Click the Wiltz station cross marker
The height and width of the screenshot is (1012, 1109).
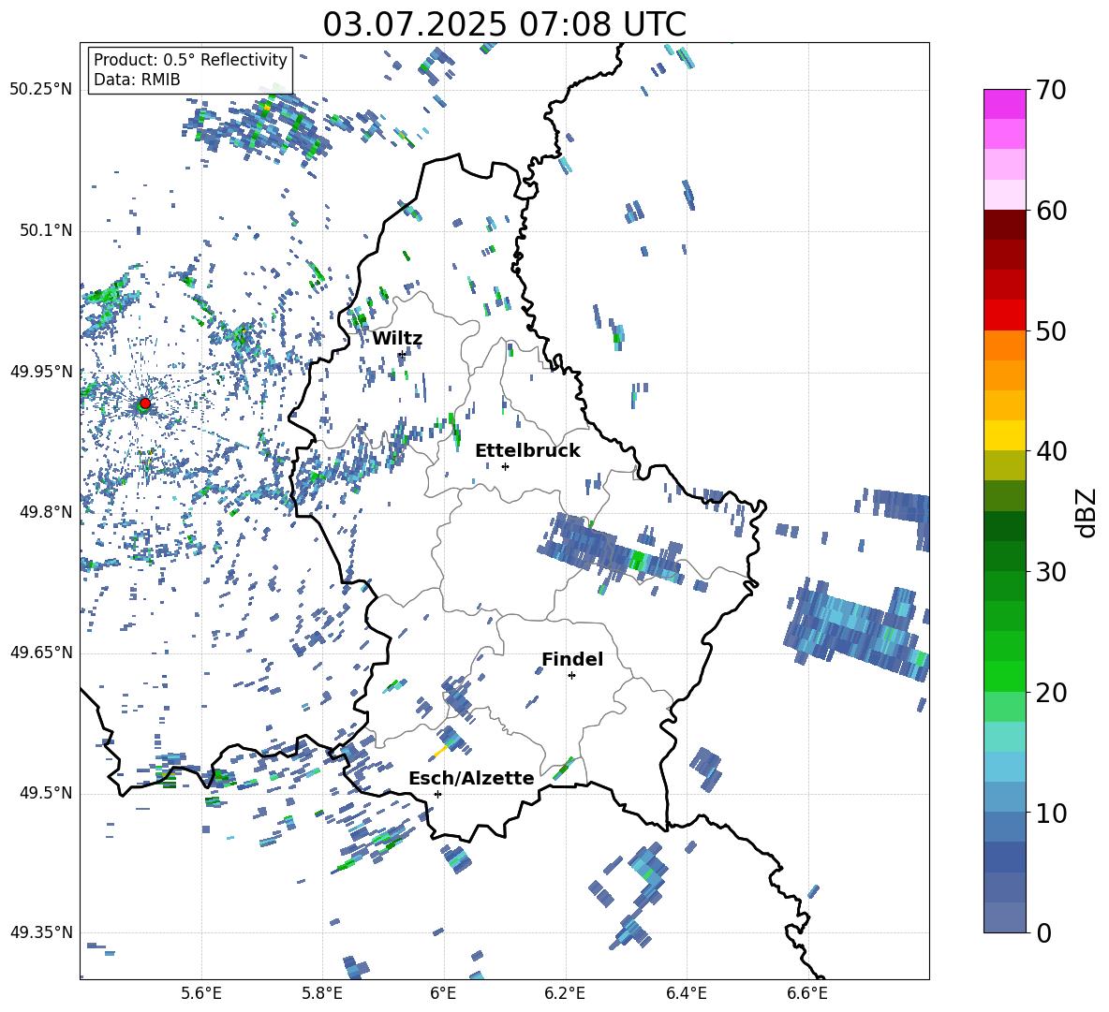pos(402,354)
